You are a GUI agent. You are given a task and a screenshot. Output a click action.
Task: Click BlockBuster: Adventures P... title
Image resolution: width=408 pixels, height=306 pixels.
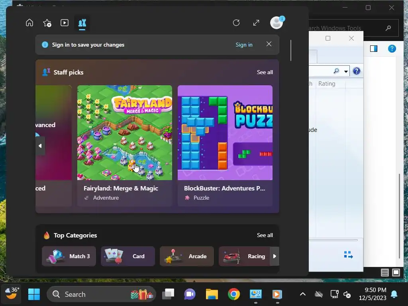224,188
